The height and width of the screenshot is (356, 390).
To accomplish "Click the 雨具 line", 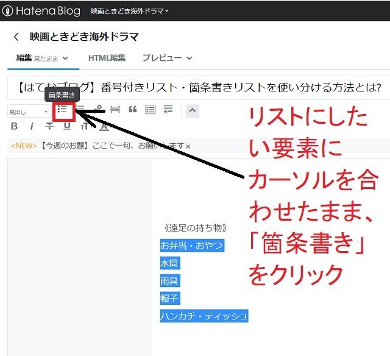I will (x=170, y=280).
